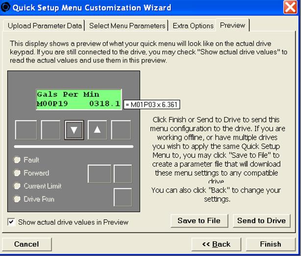301x256 pixels.
Task: Switch to the Select Menu Parameters tab
Action: pos(126,25)
